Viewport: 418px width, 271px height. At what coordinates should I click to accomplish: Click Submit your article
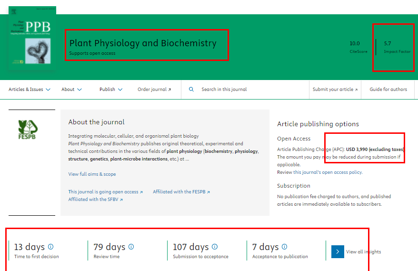pos(335,90)
